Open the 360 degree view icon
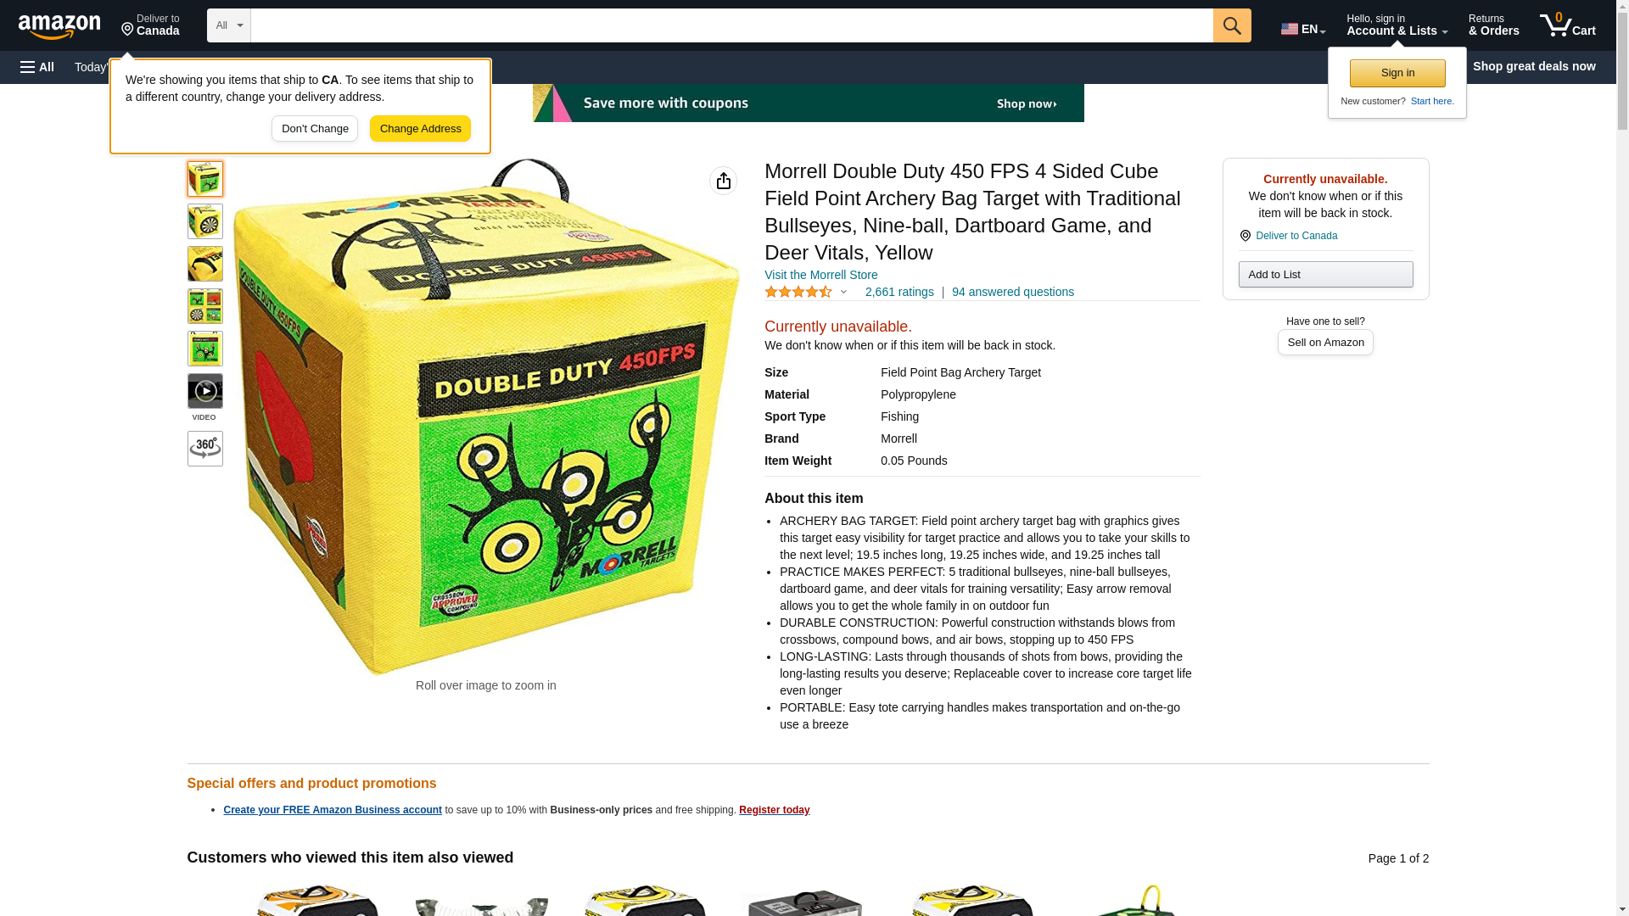Screen dimensions: 1629x916 pyautogui.click(x=205, y=448)
